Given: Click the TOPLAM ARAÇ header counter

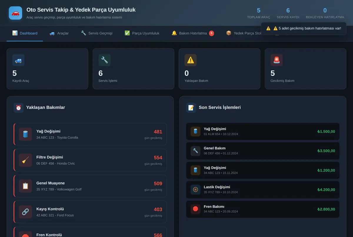Looking at the screenshot, I should click(259, 13).
